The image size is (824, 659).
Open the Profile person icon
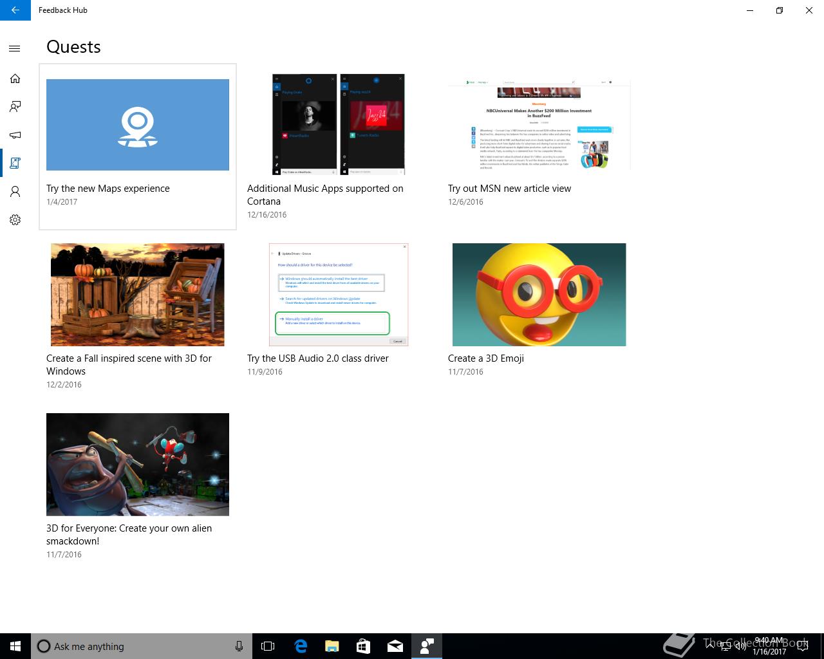[x=15, y=192]
